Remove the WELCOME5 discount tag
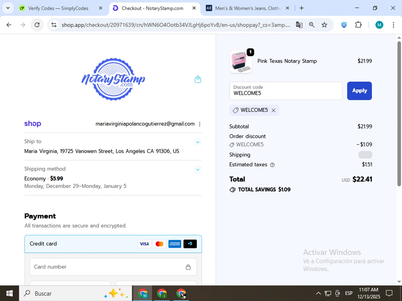The image size is (402, 301). coord(273,110)
